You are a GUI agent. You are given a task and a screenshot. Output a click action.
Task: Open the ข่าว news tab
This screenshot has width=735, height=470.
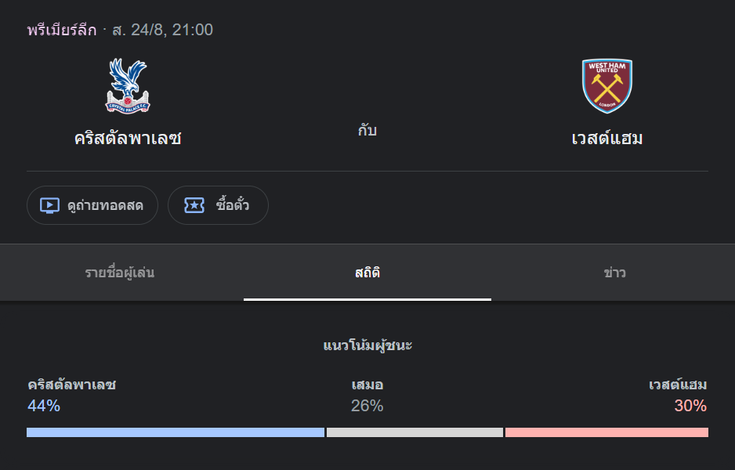click(614, 273)
